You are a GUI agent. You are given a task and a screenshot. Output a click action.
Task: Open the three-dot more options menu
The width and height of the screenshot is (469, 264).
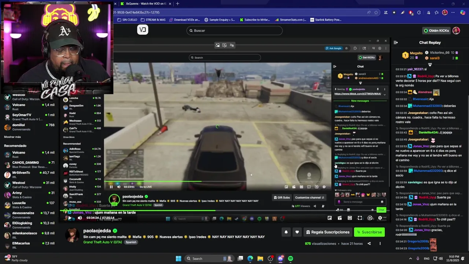point(380,243)
